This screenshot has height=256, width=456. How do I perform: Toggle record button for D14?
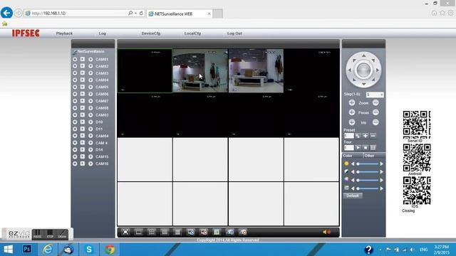point(83,150)
